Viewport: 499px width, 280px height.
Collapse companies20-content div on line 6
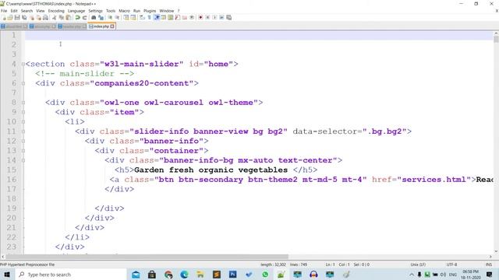(23, 83)
